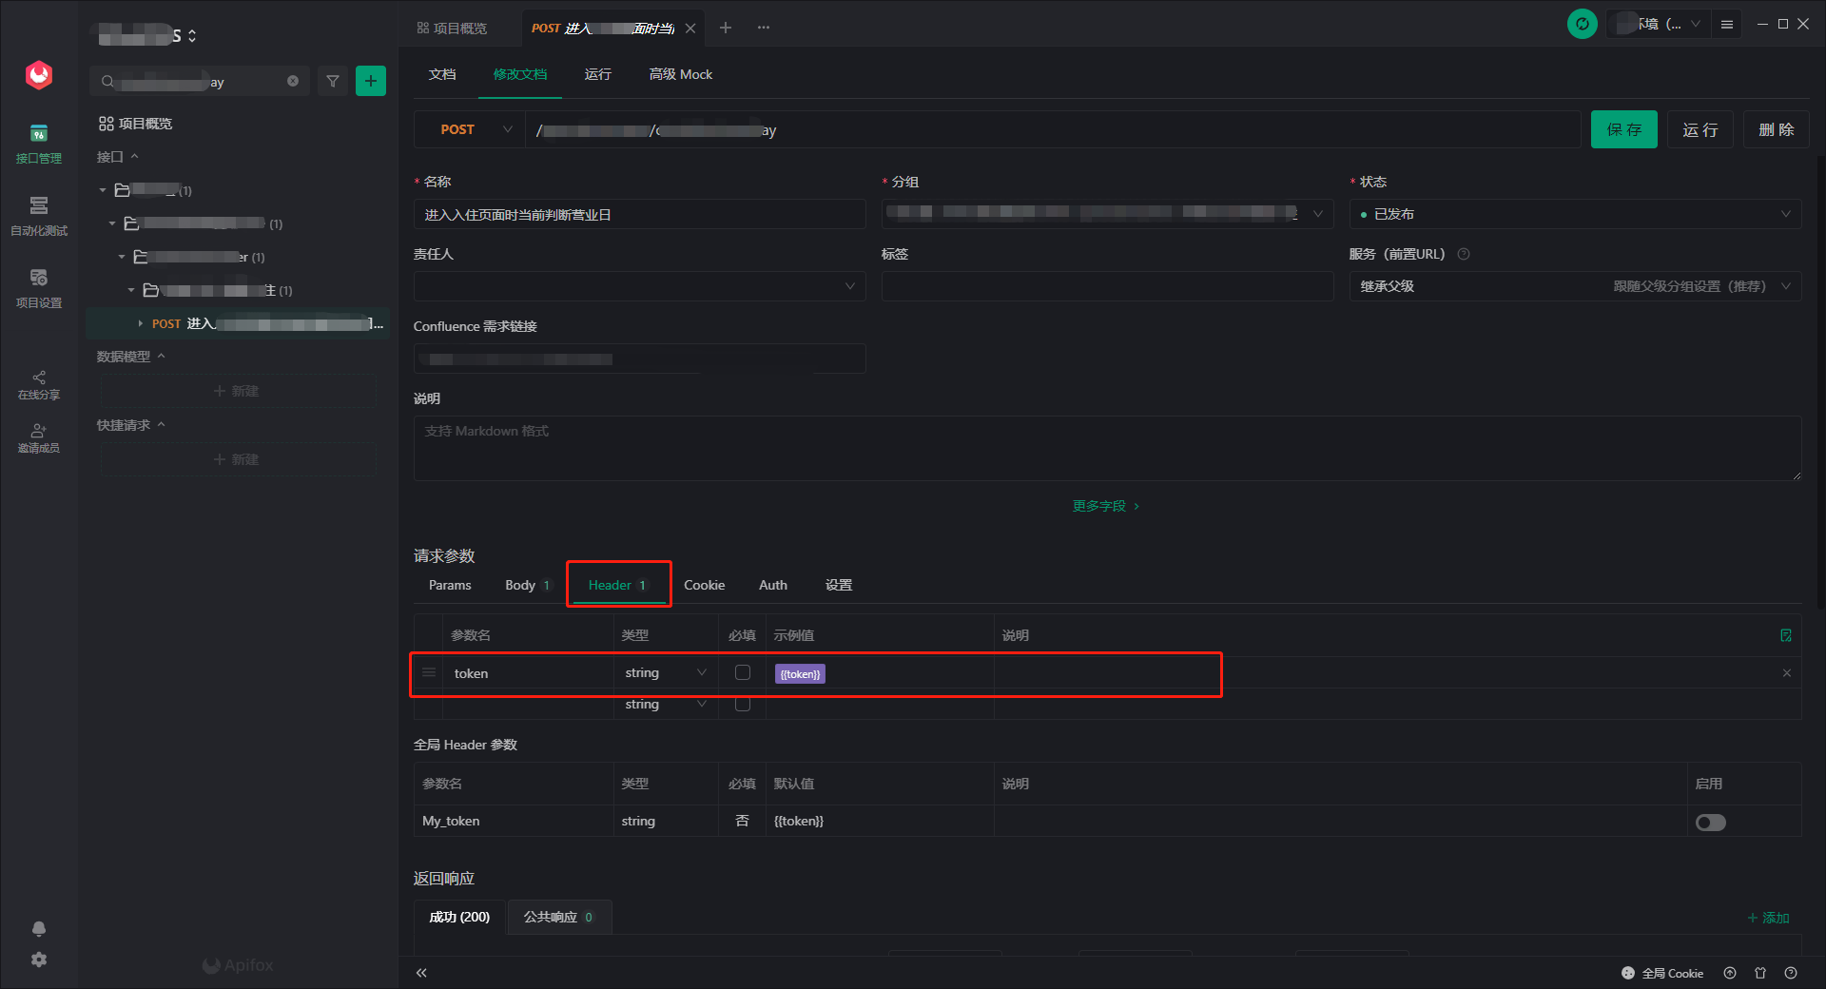
Task: Open 接口管理 in the left sidebar
Action: [39, 145]
